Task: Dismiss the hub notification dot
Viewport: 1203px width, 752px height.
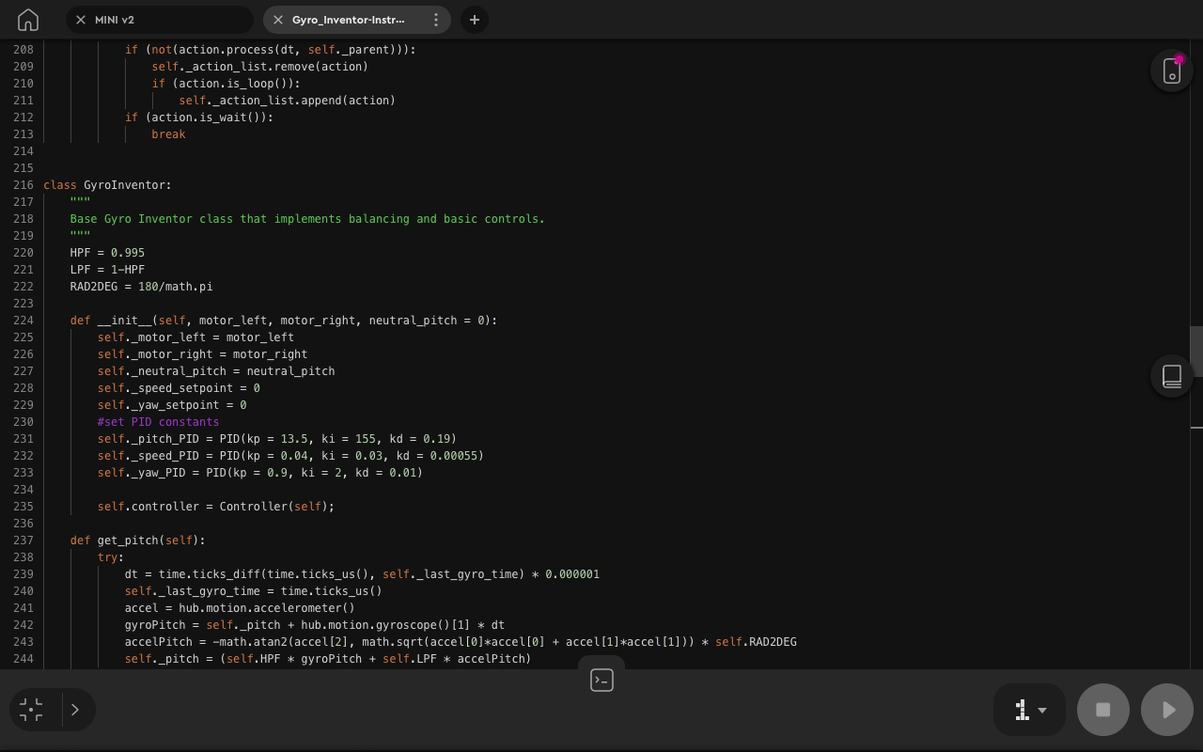Action: click(x=1180, y=58)
